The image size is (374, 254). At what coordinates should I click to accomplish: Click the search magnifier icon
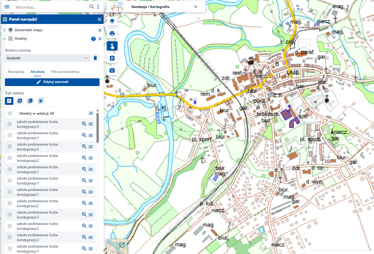tap(92, 7)
